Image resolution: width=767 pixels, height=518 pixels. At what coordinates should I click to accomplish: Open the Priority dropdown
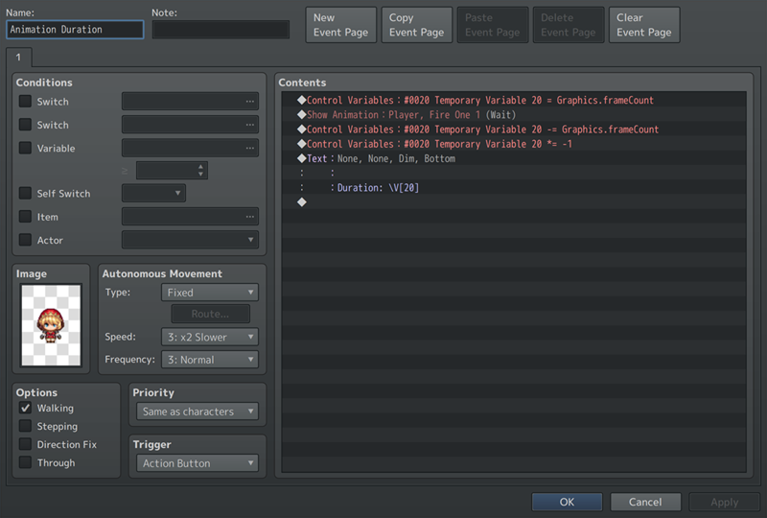[x=198, y=412]
